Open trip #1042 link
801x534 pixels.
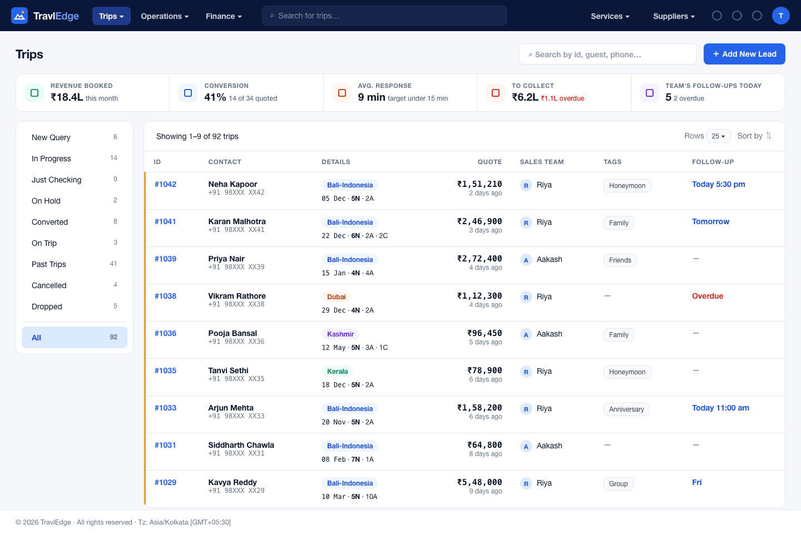pyautogui.click(x=165, y=184)
